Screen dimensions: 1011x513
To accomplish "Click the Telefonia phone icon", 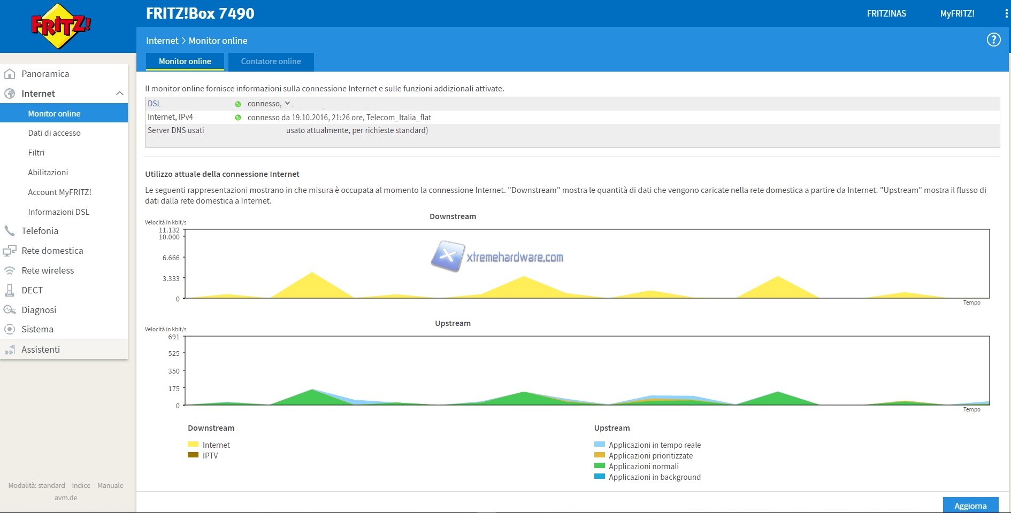I will click(x=10, y=231).
